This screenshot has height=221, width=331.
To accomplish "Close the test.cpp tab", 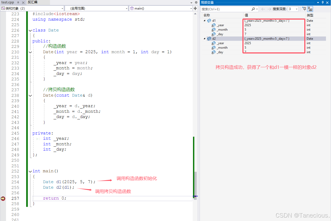I will pos(23,2).
